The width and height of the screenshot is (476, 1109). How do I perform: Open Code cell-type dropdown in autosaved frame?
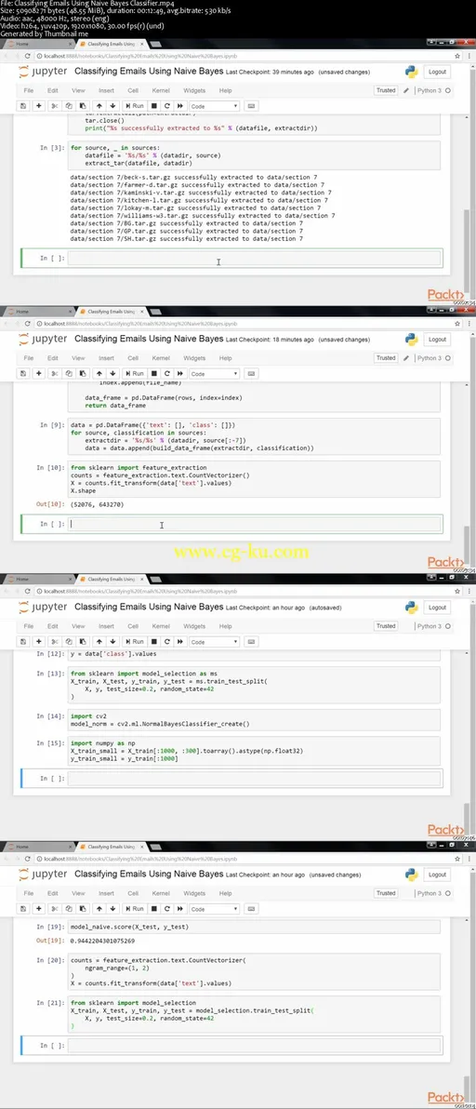[215, 642]
